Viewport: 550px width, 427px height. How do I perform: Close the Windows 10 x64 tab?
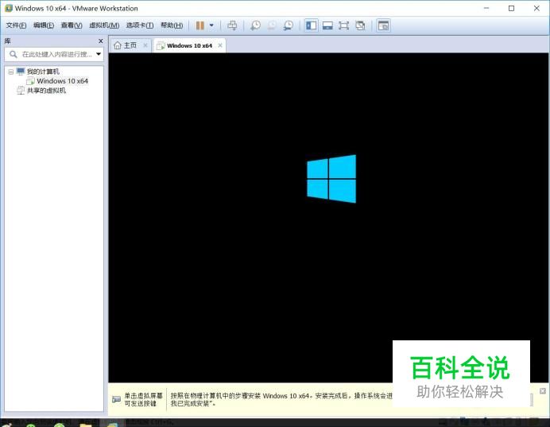pos(220,45)
